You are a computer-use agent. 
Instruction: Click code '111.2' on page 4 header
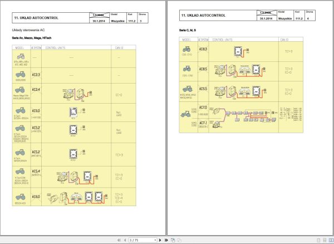299,18
